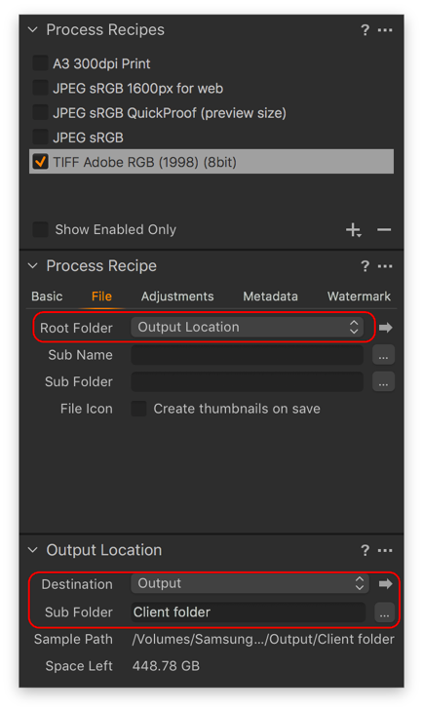Select the JPEG sRGB recipe row
The image size is (423, 711).
pyautogui.click(x=211, y=138)
